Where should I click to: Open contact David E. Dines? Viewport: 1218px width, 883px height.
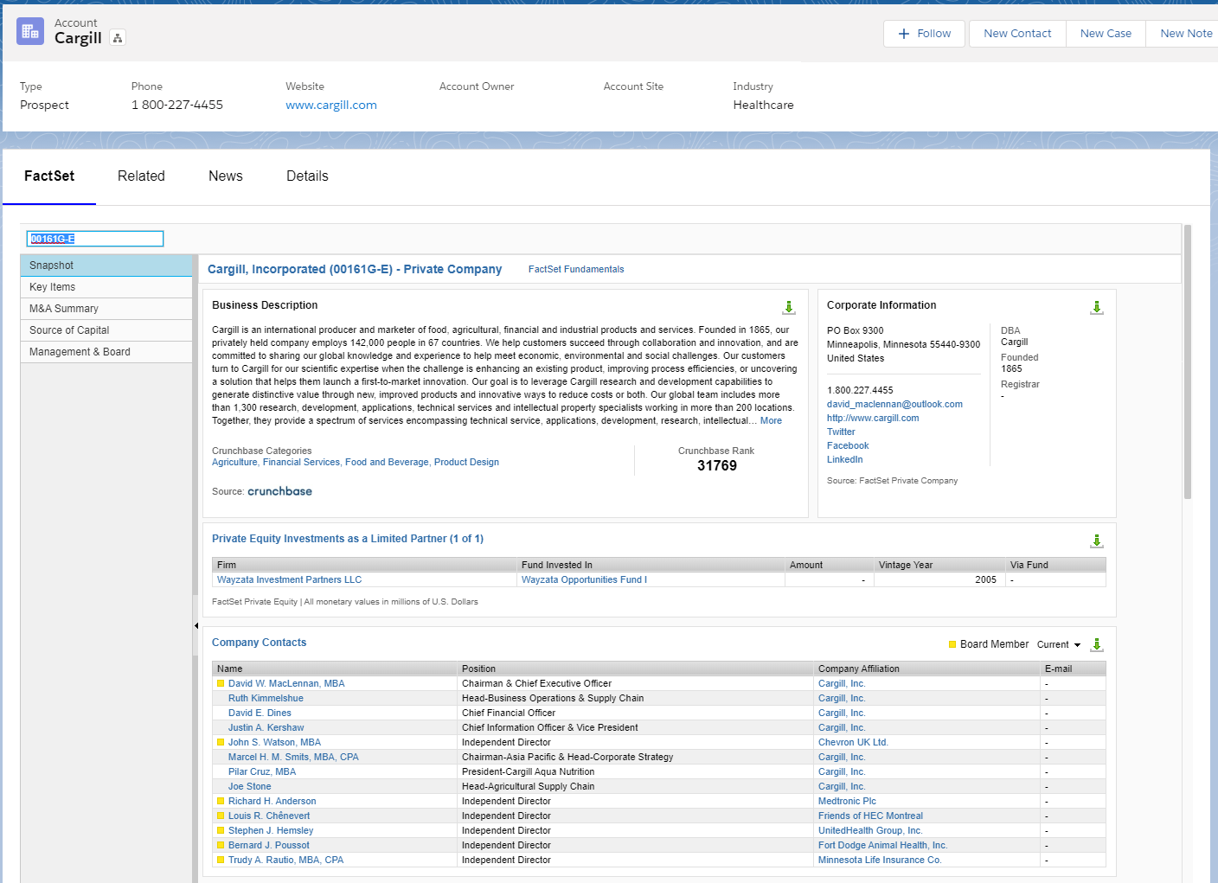pyautogui.click(x=260, y=713)
